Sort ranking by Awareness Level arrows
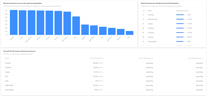The width and height of the screenshot is (207, 96). 189,11
